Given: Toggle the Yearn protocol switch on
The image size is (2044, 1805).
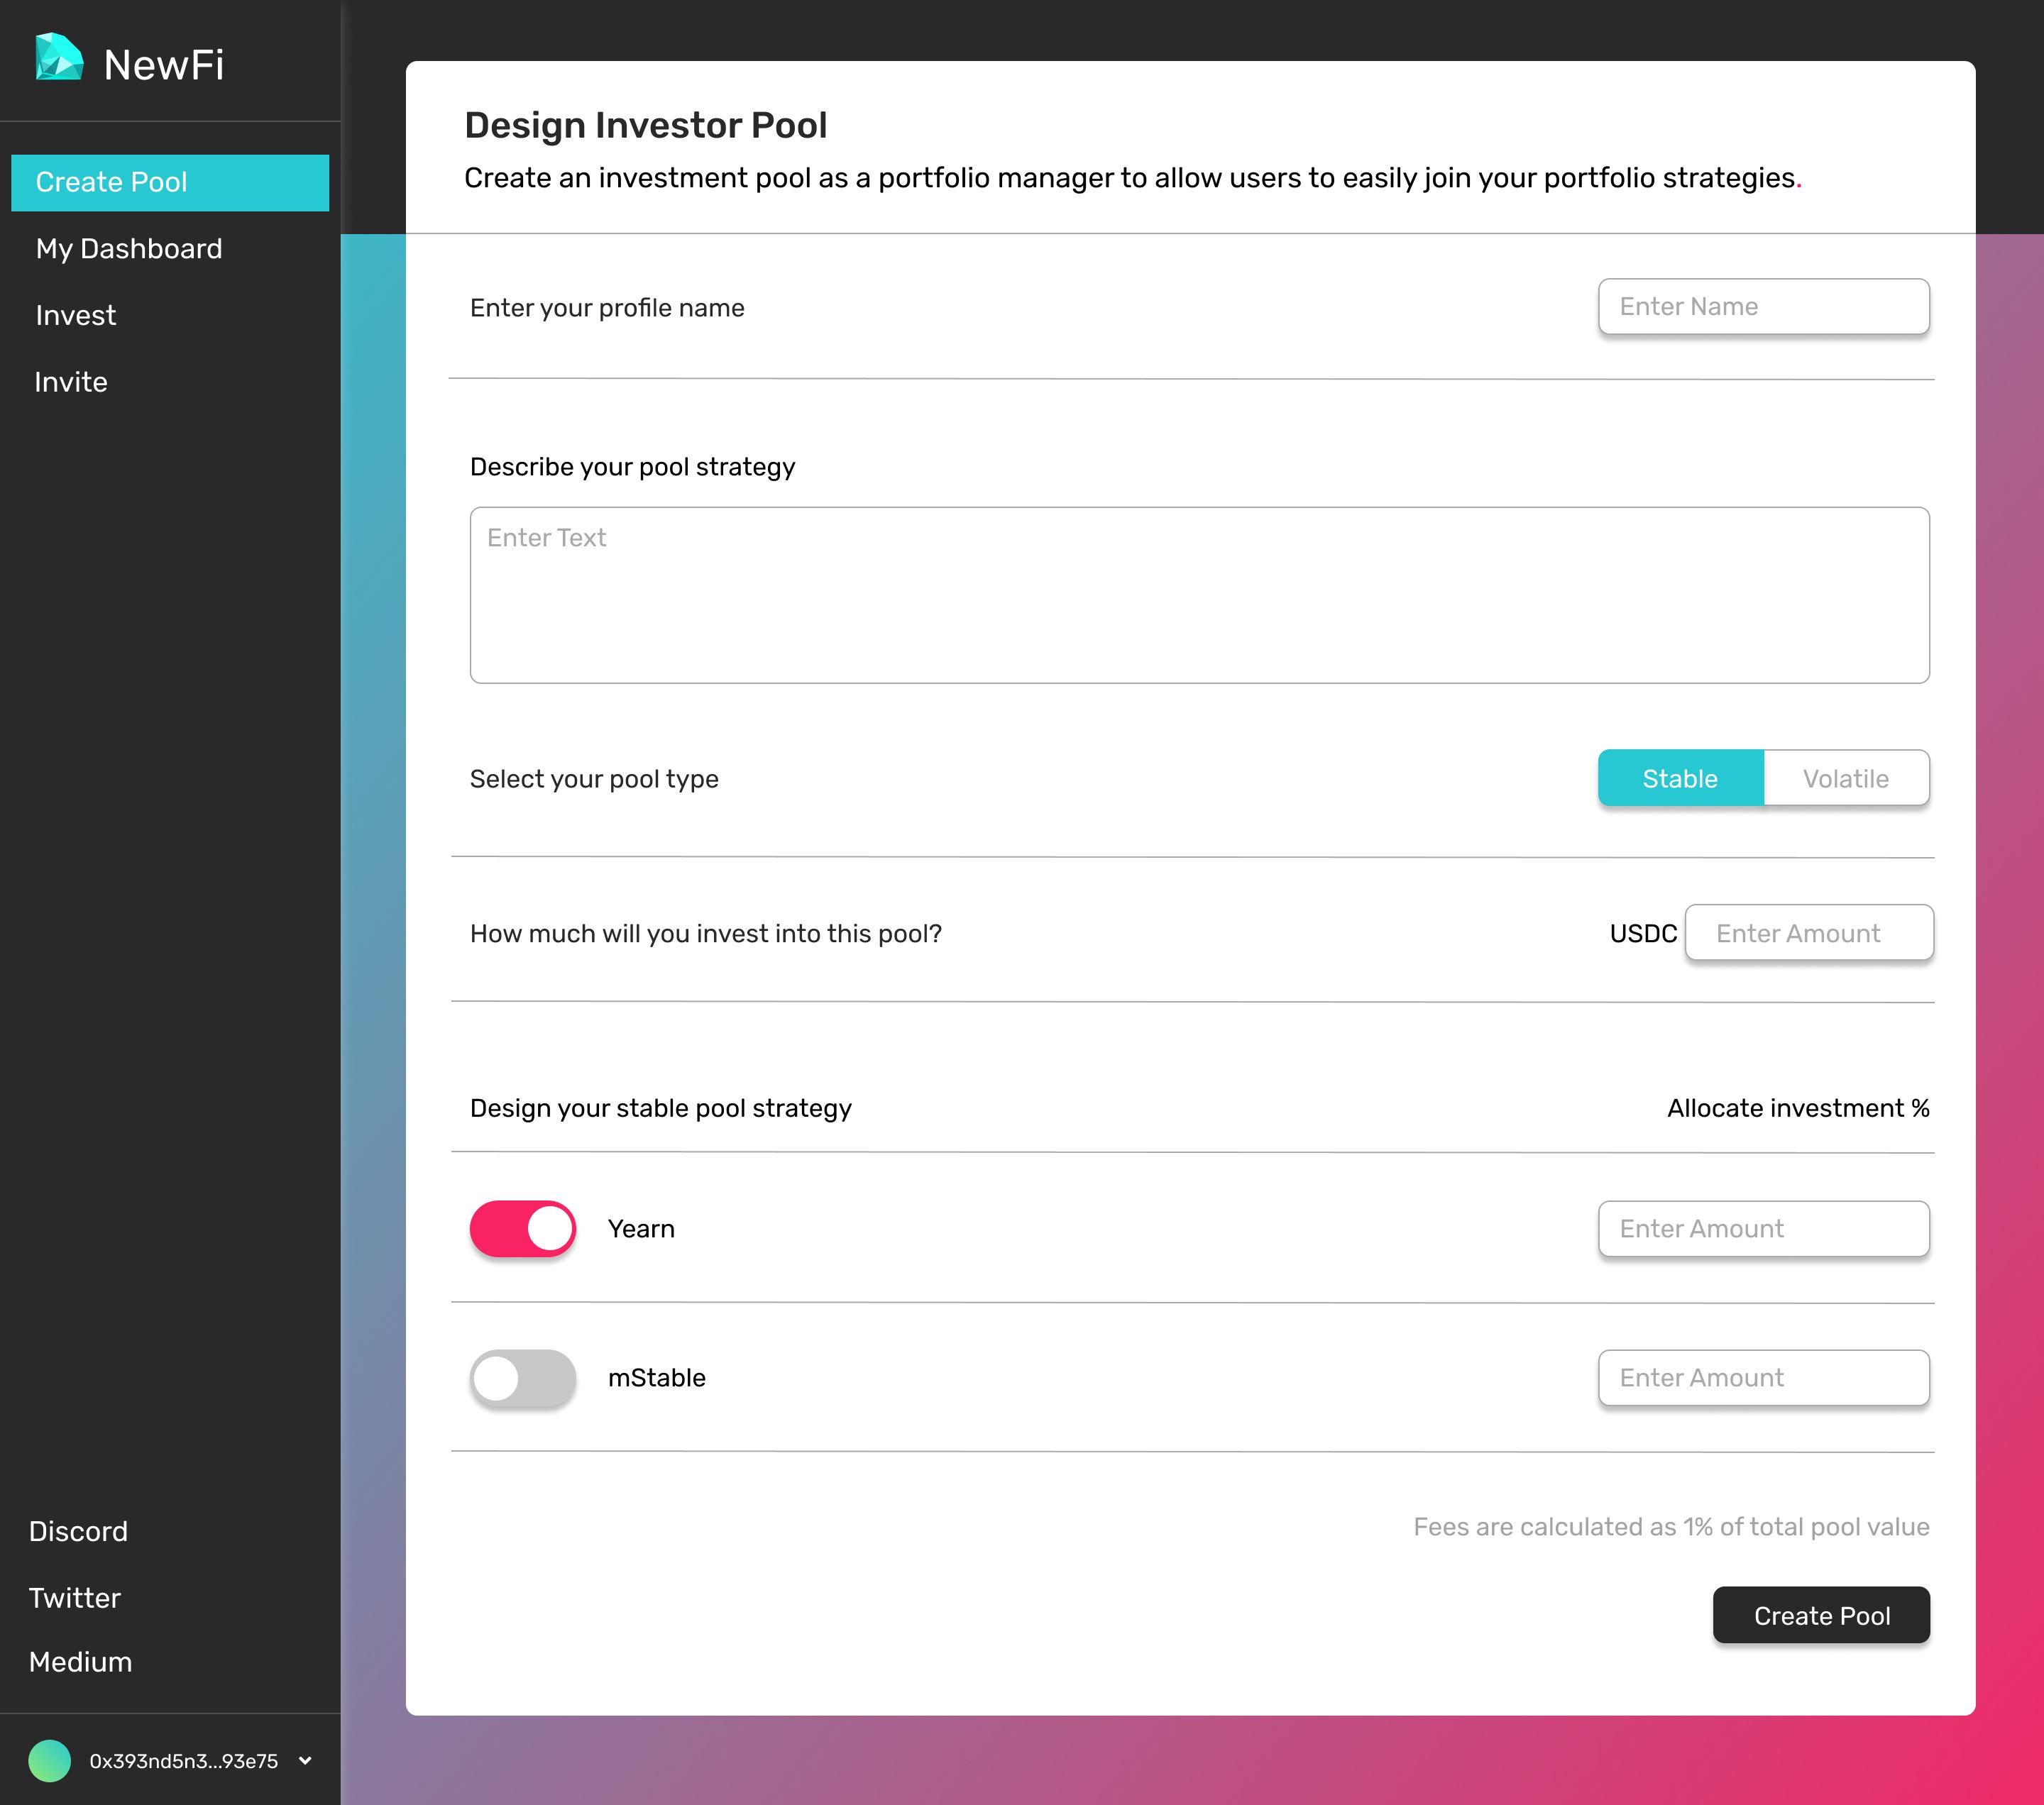Looking at the screenshot, I should point(523,1228).
